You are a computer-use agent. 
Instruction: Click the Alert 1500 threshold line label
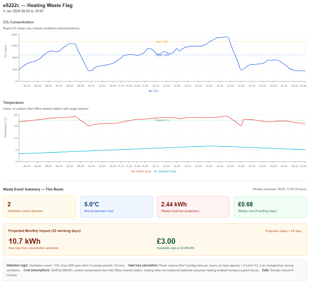(162, 42)
